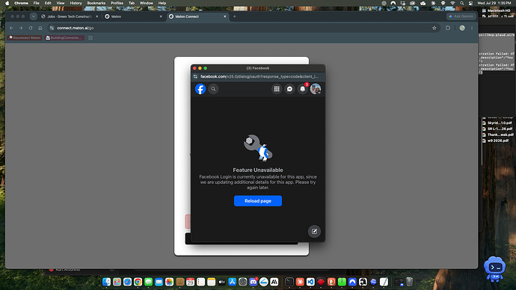The image size is (516, 290).
Task: Open Reconnect Maton bookmark
Action: 25,38
